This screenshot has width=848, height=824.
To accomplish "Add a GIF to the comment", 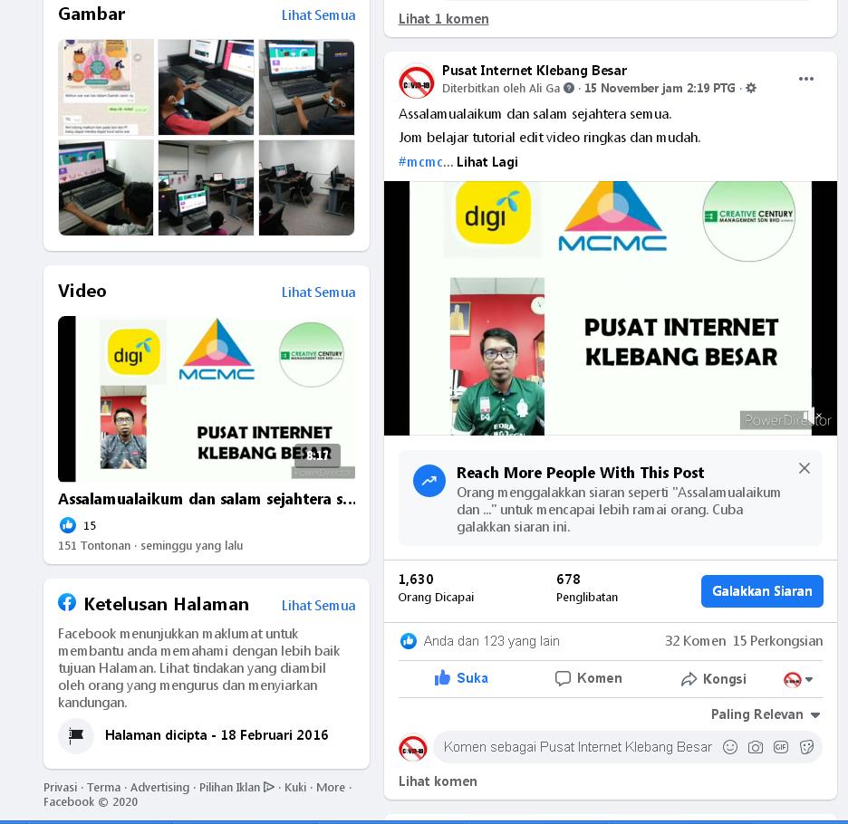I will tap(781, 747).
